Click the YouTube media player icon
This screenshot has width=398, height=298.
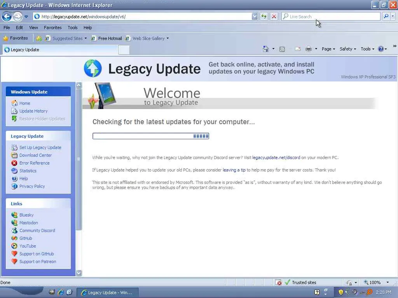(x=14, y=246)
